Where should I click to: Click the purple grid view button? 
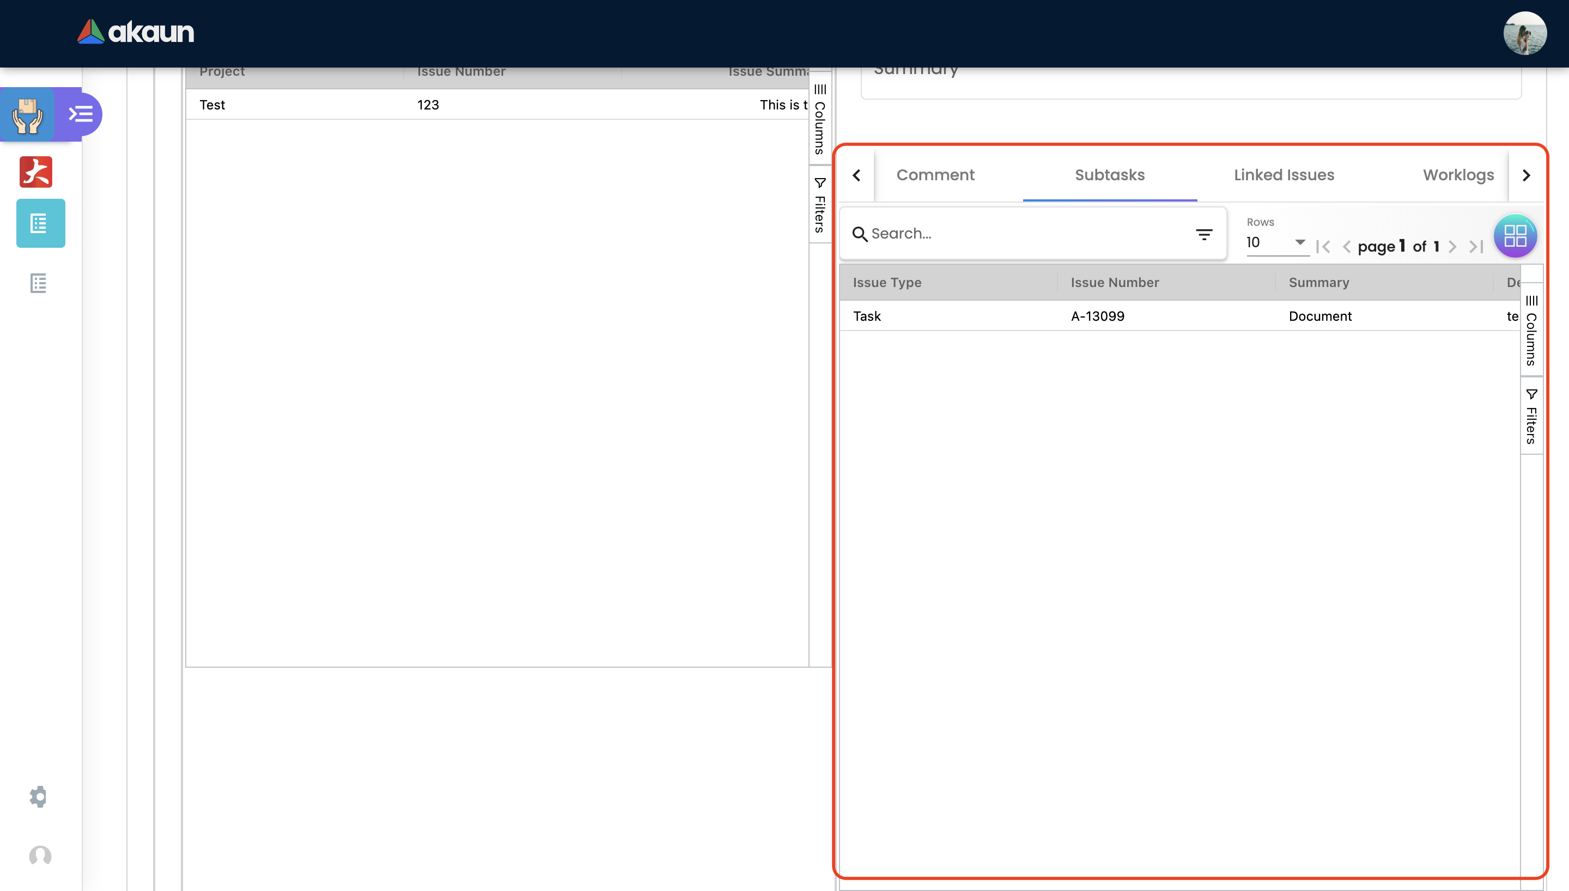[1515, 236]
